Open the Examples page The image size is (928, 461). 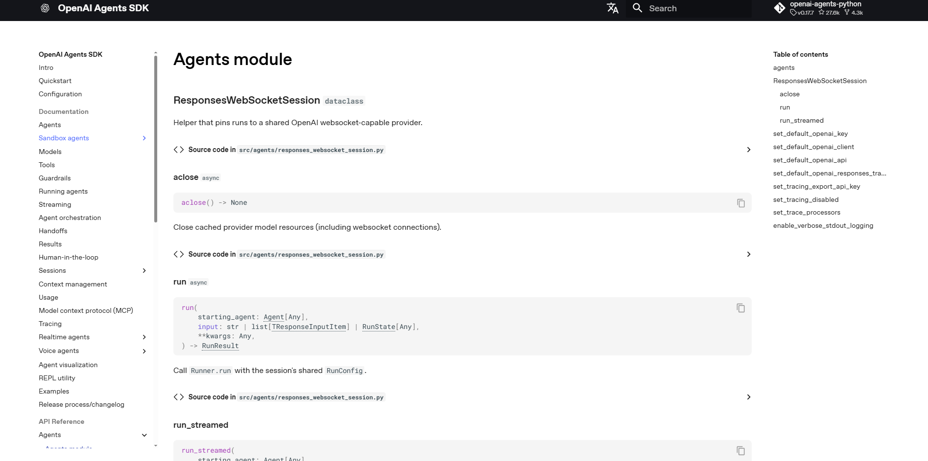tap(54, 392)
